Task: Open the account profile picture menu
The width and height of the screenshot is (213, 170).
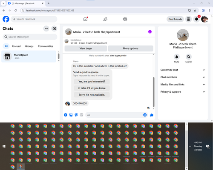Action: (x=204, y=19)
